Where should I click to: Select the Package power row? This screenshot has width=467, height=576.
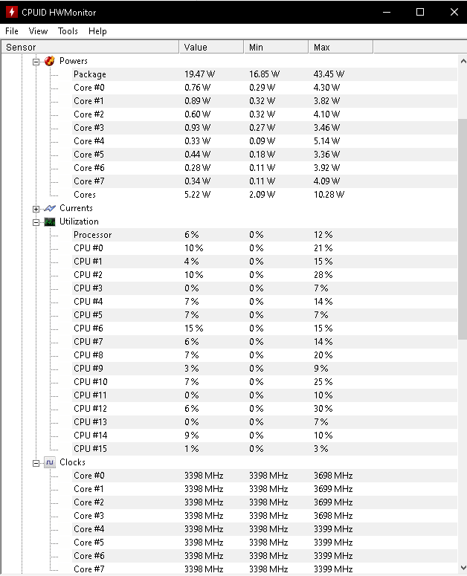[265, 74]
